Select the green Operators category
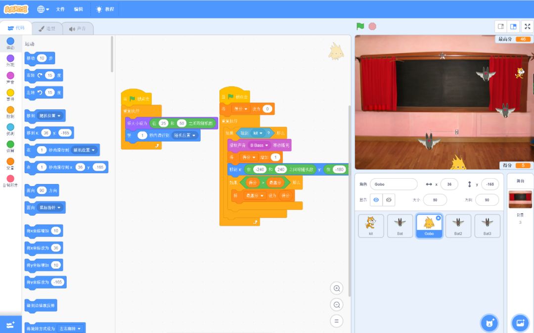Image resolution: width=534 pixels, height=333 pixels. pyautogui.click(x=10, y=146)
